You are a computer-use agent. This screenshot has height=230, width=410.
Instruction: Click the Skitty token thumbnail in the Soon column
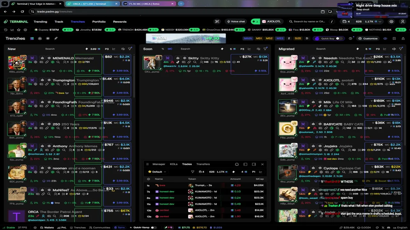[152, 63]
